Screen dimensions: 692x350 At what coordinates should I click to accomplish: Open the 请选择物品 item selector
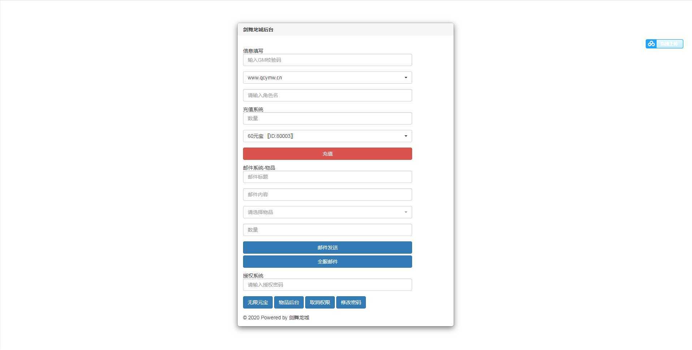pyautogui.click(x=327, y=212)
